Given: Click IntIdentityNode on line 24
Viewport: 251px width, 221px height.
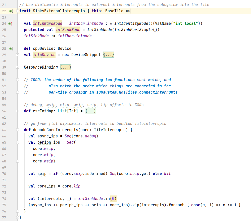Looking at the screenshot, I should (131, 24).
